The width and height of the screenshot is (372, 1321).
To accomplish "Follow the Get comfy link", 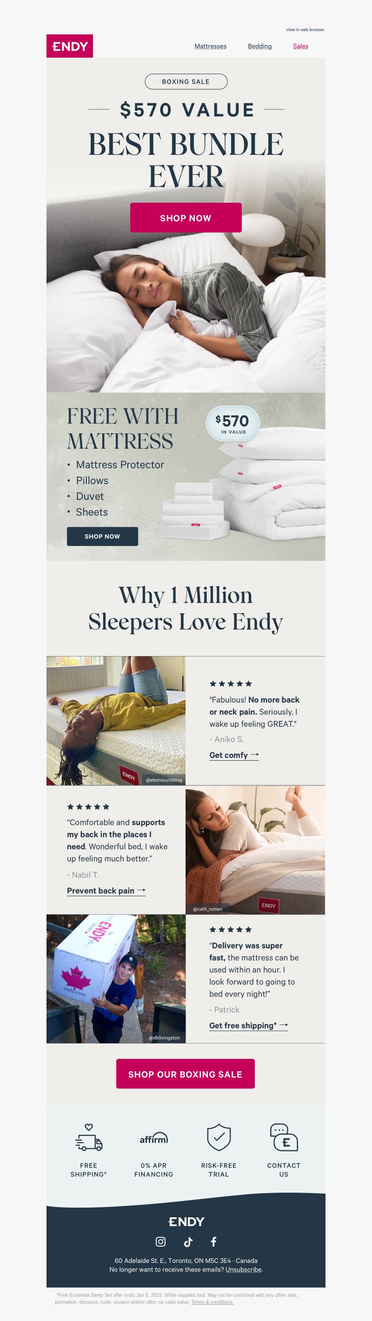I will [234, 756].
